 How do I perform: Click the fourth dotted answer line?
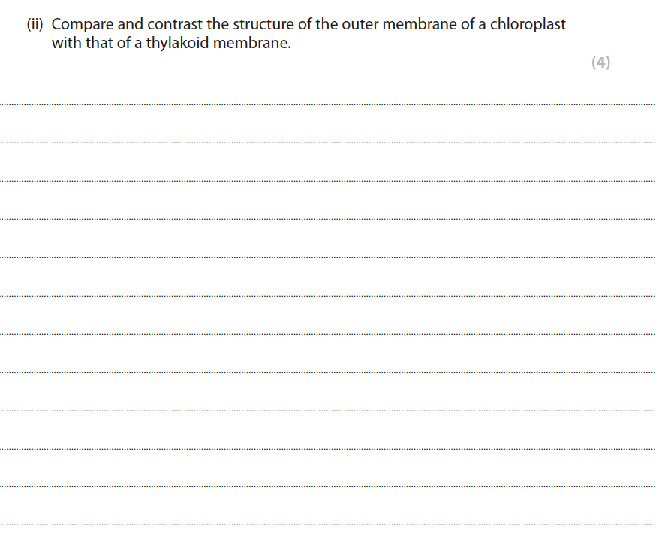(328, 218)
